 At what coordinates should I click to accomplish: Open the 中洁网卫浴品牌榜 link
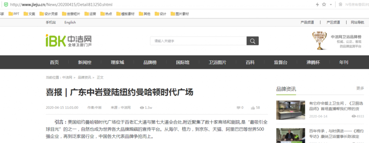346,37
